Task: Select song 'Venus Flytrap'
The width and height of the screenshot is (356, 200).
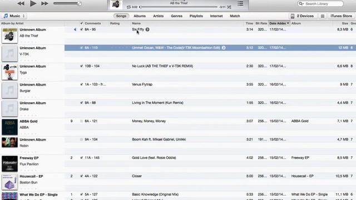Action: coord(142,84)
